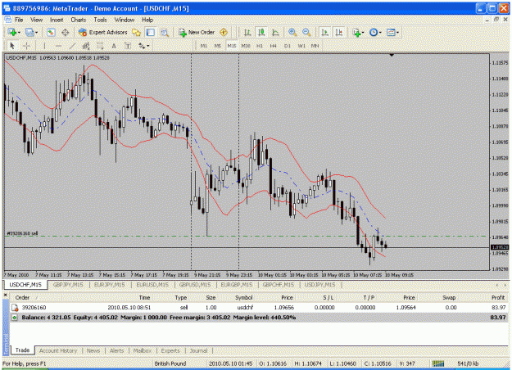Screen dimensions: 512x370
Task: Select Horizontal Line tool icon
Action: (58, 46)
